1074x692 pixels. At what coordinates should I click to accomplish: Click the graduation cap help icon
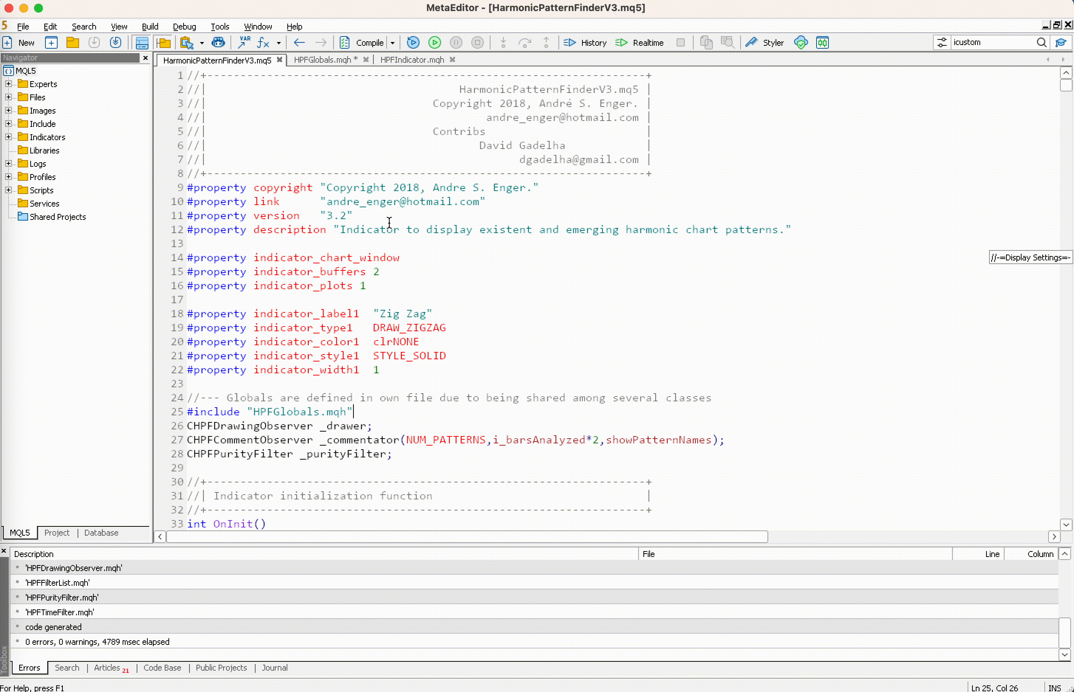pyautogui.click(x=1061, y=43)
